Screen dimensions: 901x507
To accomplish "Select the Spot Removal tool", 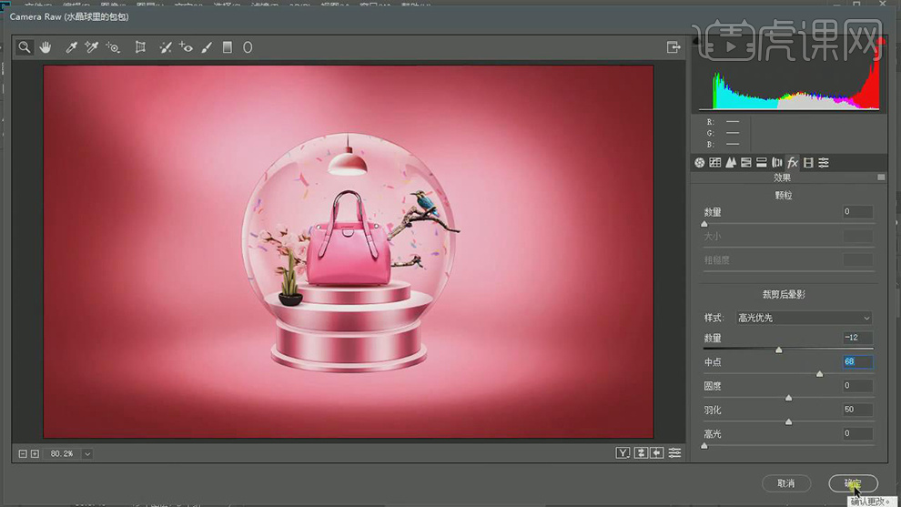I will click(x=166, y=47).
